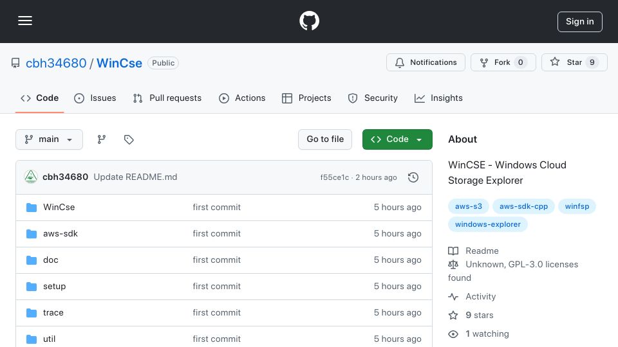Open commit history clock icon

[413, 177]
